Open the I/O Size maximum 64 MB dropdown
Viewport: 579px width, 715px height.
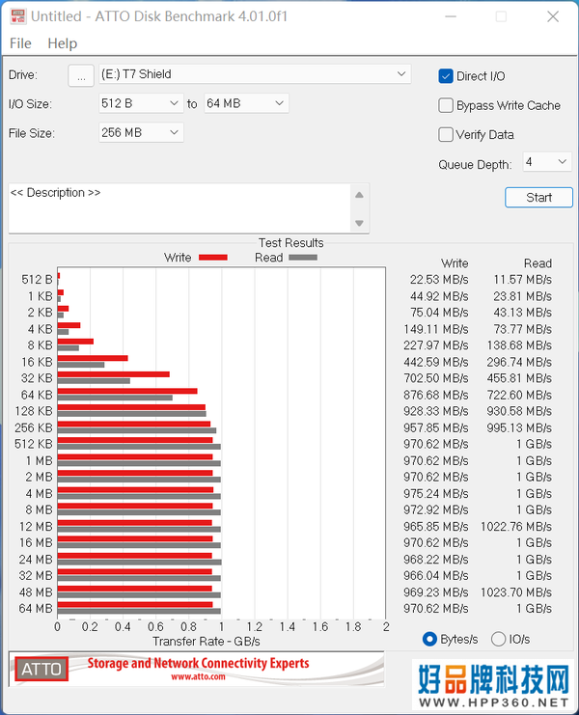[x=246, y=103]
